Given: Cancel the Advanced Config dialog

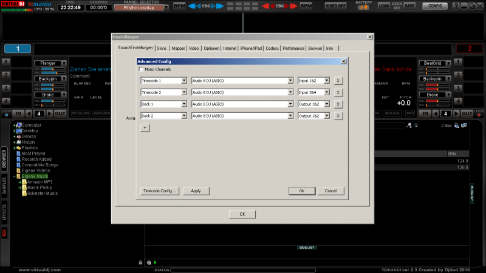Looking at the screenshot, I should pyautogui.click(x=330, y=190).
